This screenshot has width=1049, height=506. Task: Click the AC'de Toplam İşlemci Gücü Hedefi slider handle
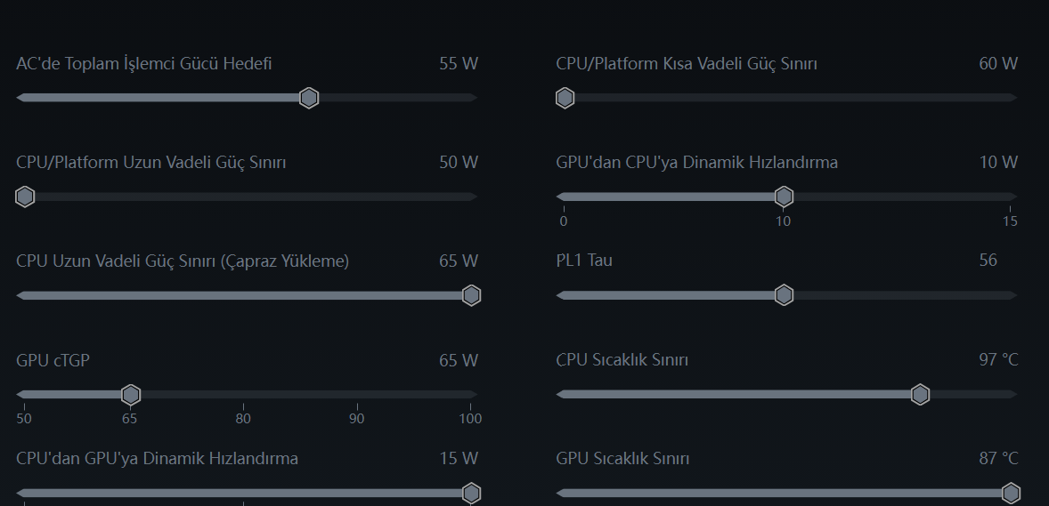coord(309,98)
